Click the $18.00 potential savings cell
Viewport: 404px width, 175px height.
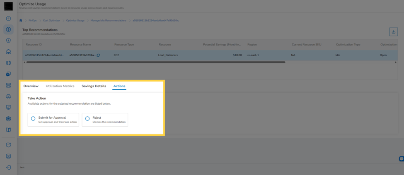click(237, 55)
